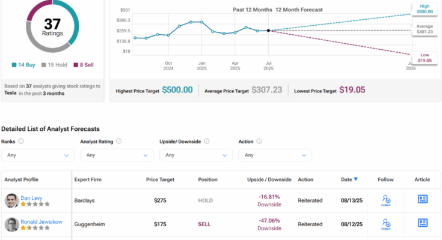Follow analyst Dan Levy

tap(386, 200)
